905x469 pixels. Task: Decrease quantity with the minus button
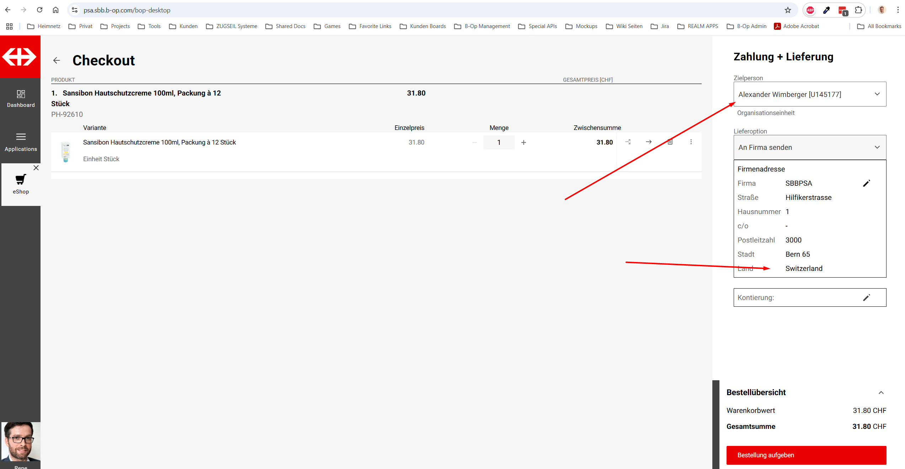coord(475,142)
